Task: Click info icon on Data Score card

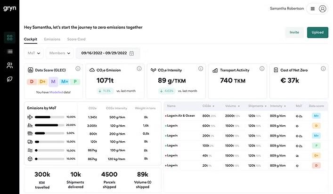Action: point(78,69)
